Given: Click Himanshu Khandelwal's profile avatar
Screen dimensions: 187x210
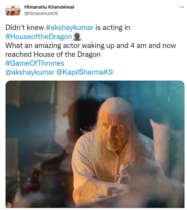Looking at the screenshot, I should coord(13,10).
